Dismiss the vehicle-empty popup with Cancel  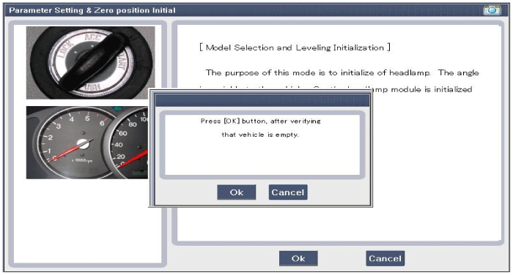288,192
